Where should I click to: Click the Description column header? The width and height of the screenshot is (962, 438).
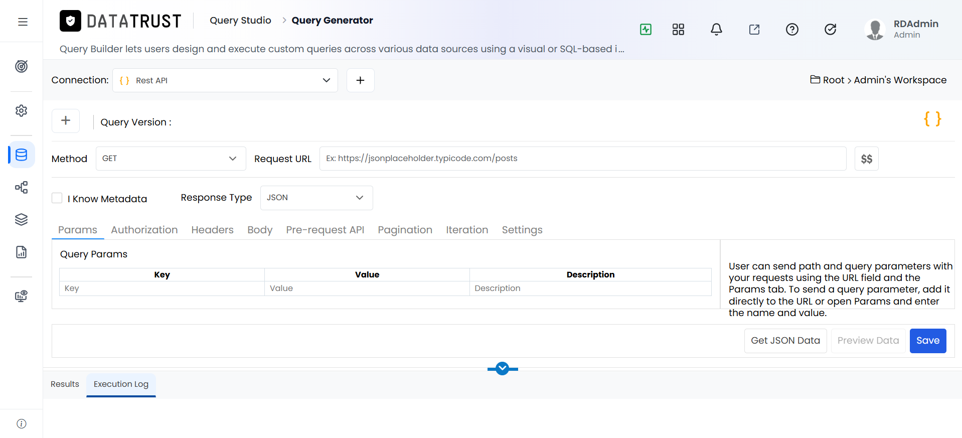click(590, 274)
